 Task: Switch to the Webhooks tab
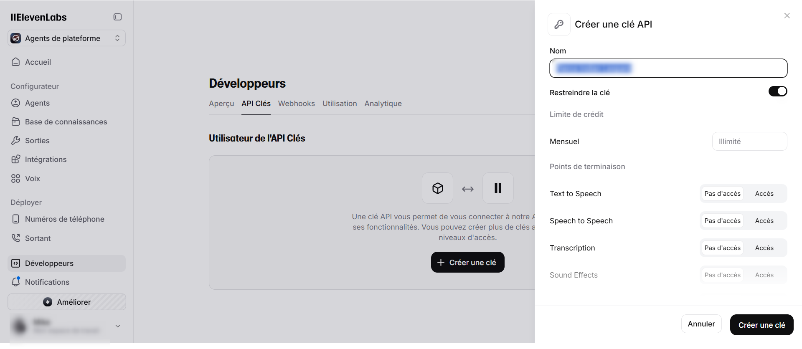[x=297, y=104]
